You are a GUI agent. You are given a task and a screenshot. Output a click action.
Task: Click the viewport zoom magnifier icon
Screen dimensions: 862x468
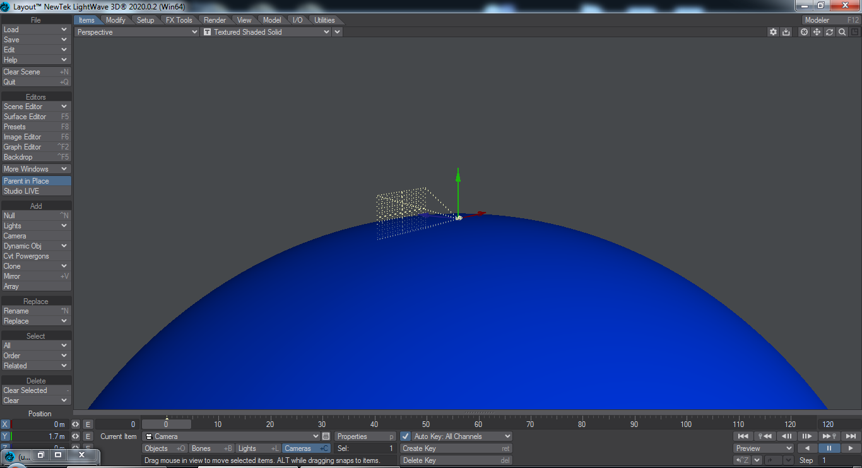(842, 32)
